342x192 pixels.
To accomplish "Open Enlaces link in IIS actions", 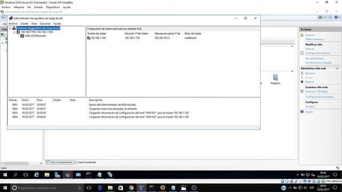I will coord(310,49).
